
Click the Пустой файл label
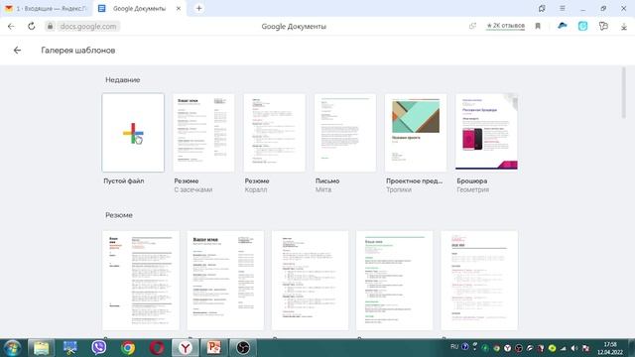pyautogui.click(x=124, y=180)
